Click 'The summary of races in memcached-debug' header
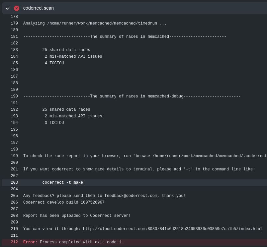This screenshot has height=247, width=267. tap(132, 96)
